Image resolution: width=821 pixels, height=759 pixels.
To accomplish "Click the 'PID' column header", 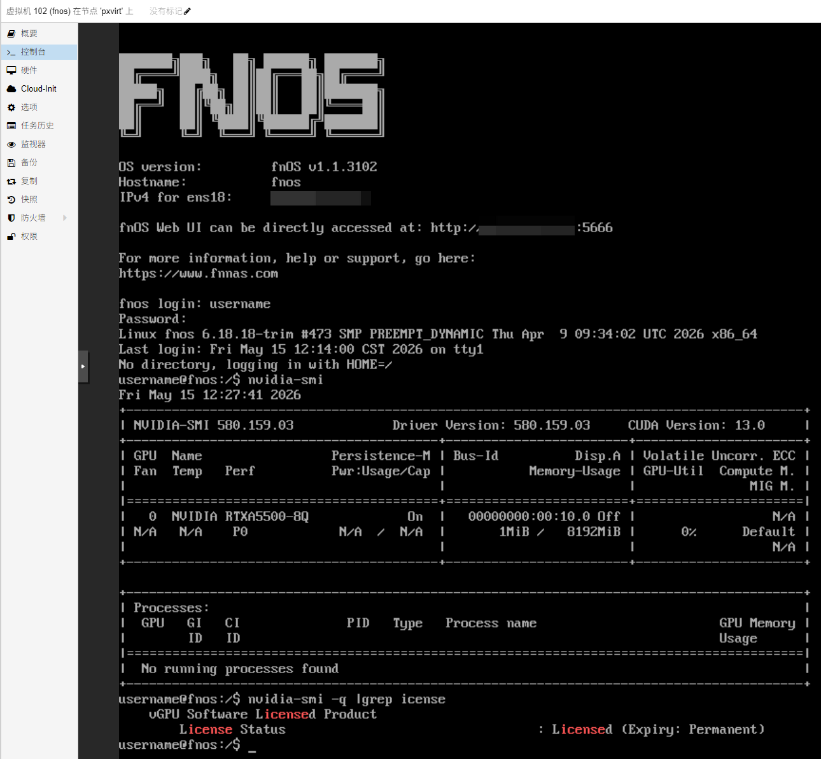I will coord(358,623).
